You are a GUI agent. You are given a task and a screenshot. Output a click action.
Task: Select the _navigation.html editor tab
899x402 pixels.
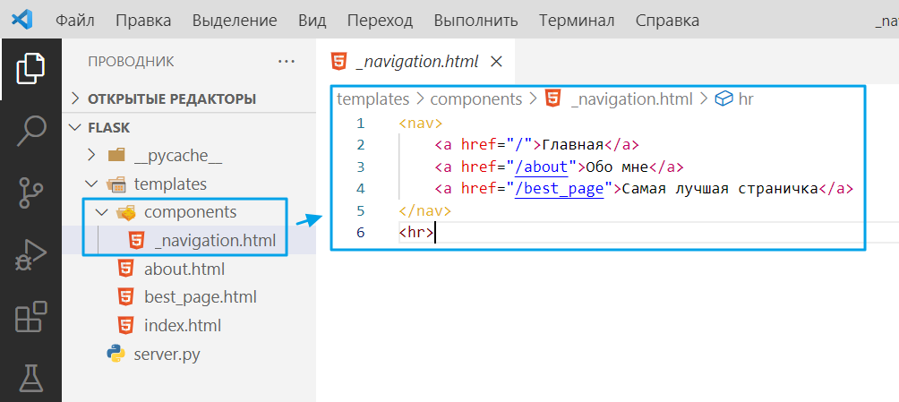click(x=415, y=62)
